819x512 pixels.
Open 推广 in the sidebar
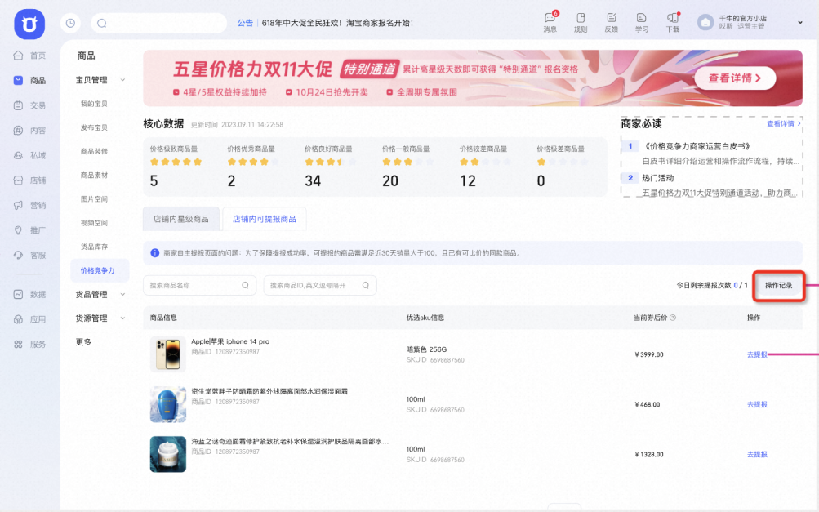click(29, 230)
